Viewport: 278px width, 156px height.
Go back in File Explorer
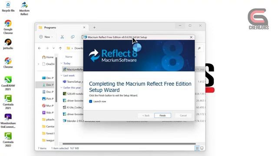40,48
